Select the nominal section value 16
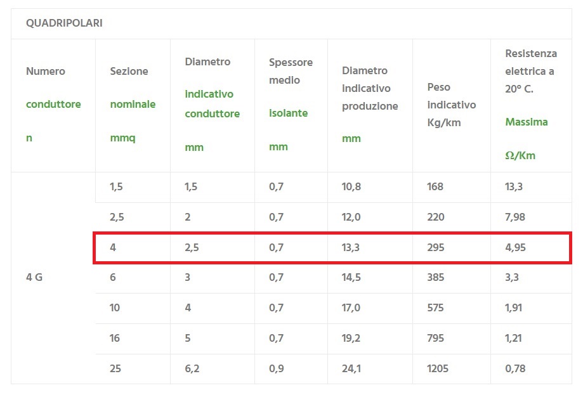 pyautogui.click(x=115, y=338)
